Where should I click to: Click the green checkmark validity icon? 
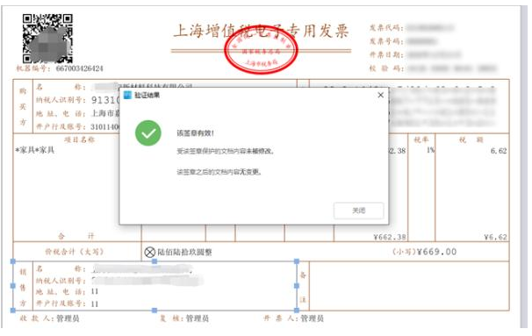tap(148, 133)
